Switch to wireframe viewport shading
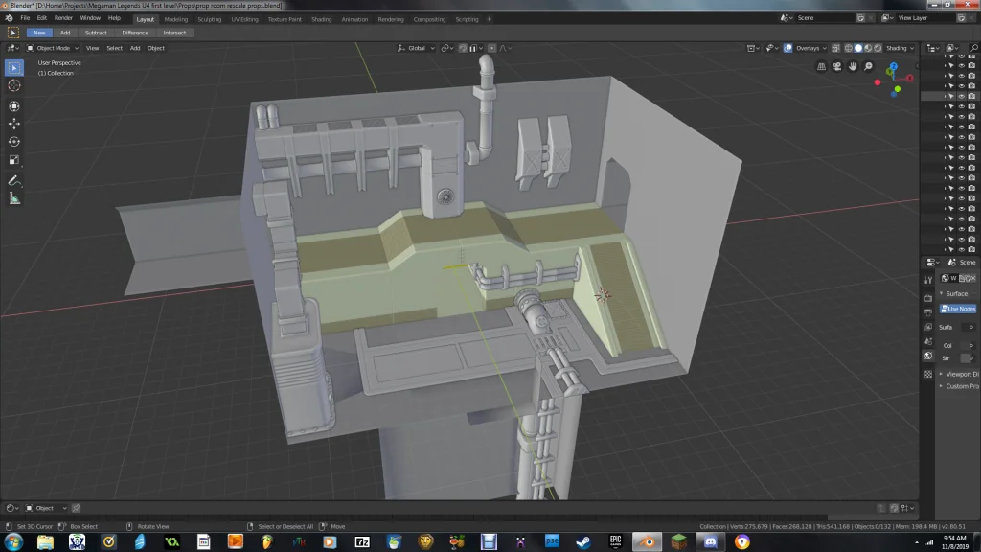The width and height of the screenshot is (981, 552). [849, 48]
